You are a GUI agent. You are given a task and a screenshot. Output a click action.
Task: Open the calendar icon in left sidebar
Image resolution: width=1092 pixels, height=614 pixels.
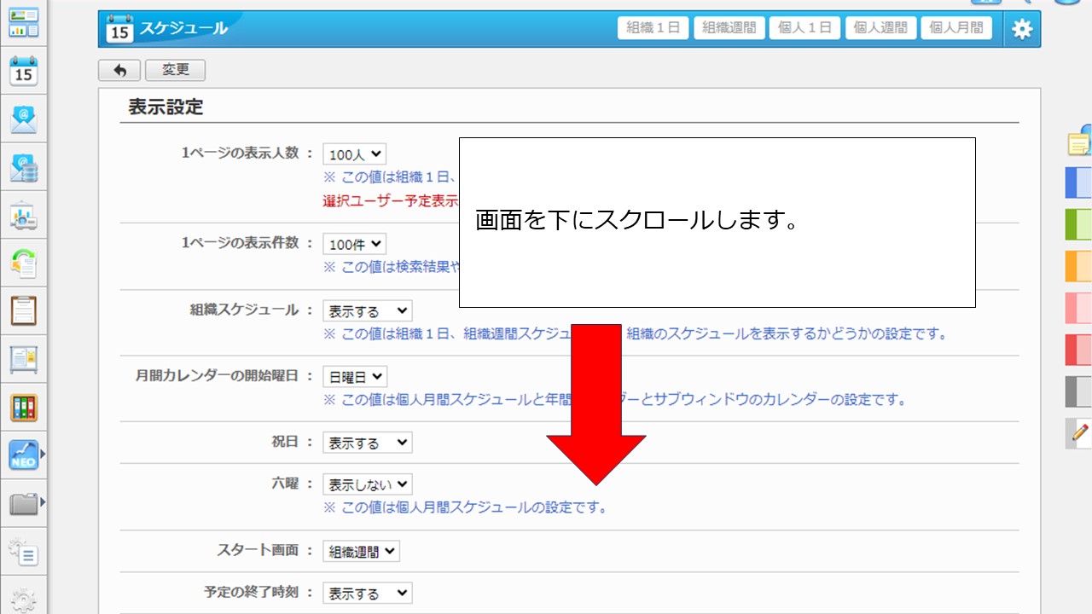click(x=23, y=71)
